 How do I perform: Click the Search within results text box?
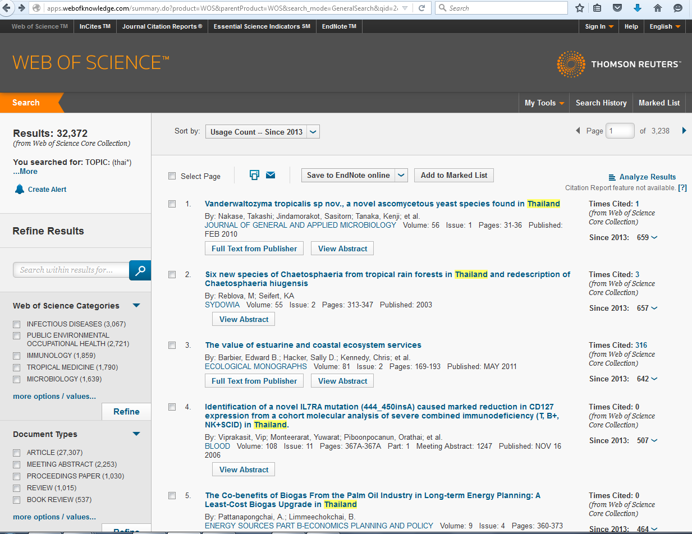[x=71, y=270]
